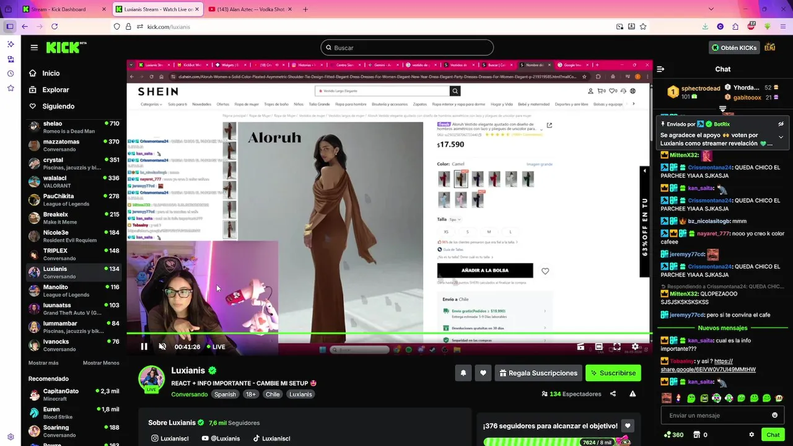Open the browser downloads icon
This screenshot has width=793, height=446.
tap(705, 27)
